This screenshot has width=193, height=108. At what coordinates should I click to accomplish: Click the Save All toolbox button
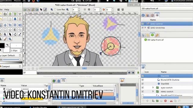20,14
